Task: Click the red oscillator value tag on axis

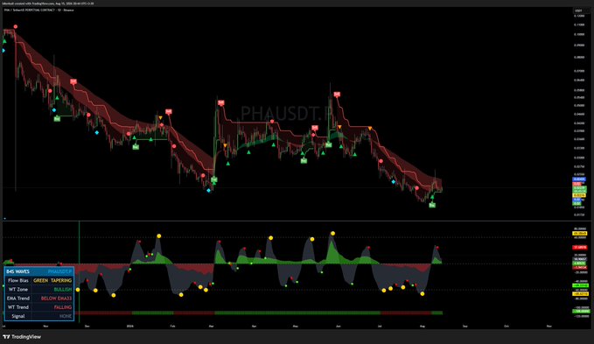Action: (580, 248)
